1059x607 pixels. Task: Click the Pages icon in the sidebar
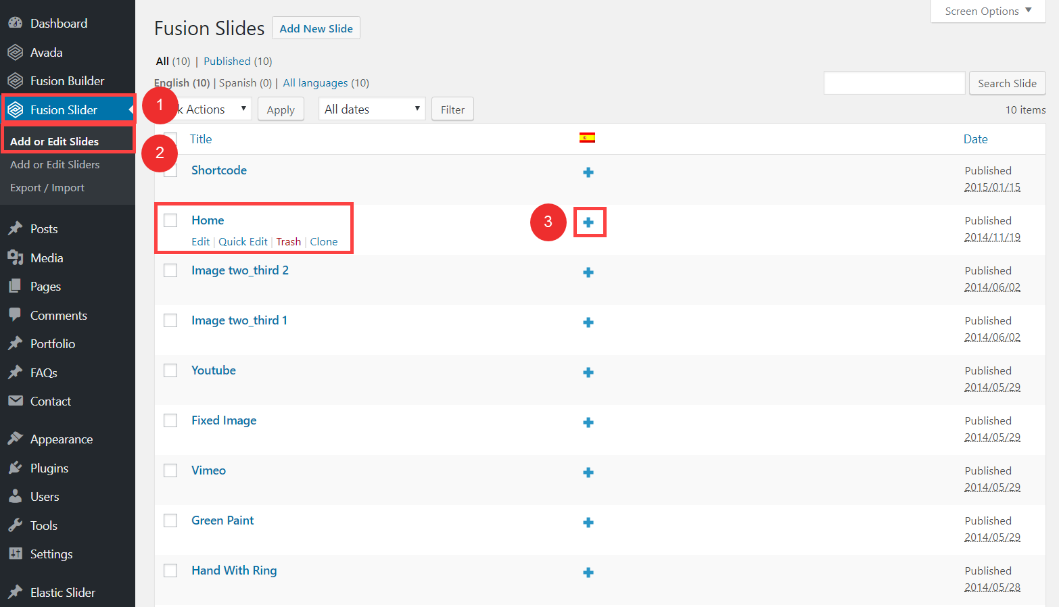pos(15,286)
